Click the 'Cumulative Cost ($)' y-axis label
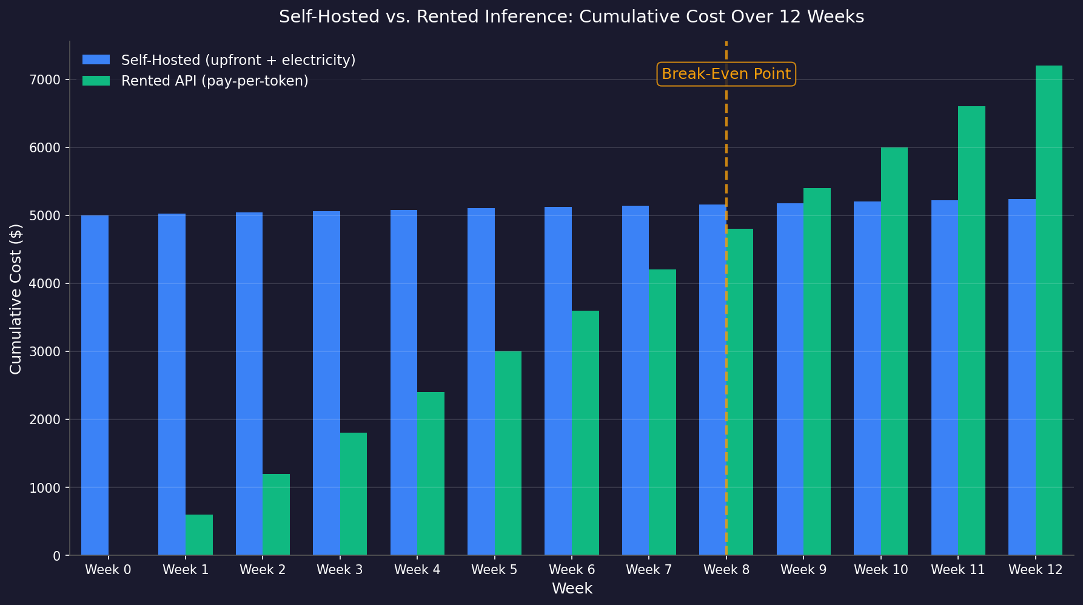The width and height of the screenshot is (1083, 605). coord(16,299)
